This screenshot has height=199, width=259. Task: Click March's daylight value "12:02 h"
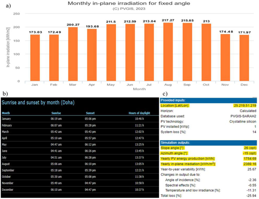point(139,132)
